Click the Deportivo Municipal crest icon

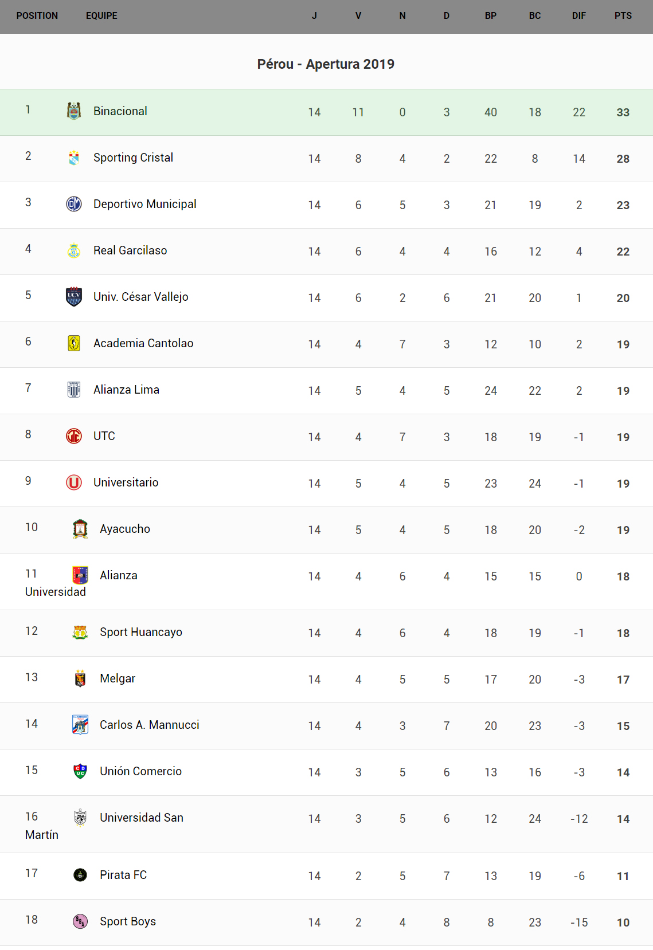pos(74,204)
